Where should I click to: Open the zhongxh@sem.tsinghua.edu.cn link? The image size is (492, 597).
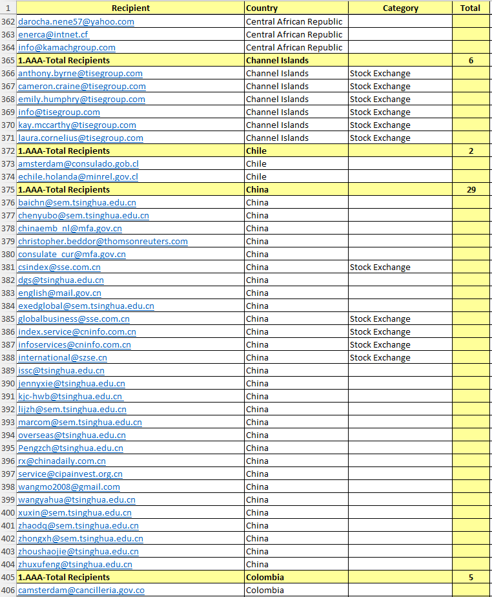click(x=81, y=539)
